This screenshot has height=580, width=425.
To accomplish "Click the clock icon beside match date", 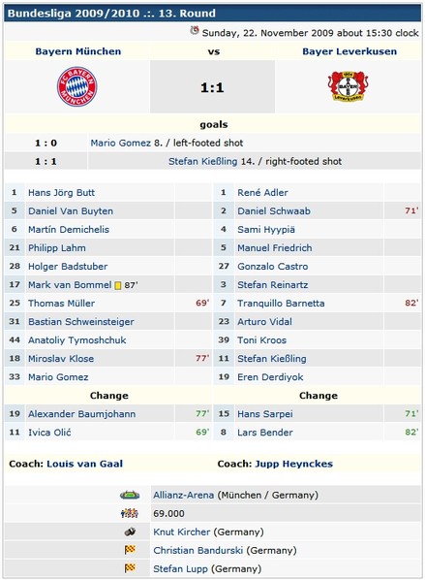I will pyautogui.click(x=195, y=31).
